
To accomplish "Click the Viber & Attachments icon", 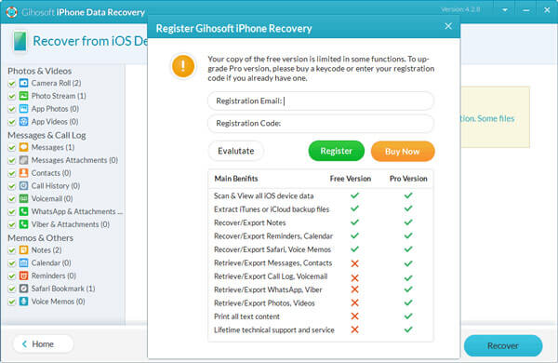I will [x=23, y=224].
